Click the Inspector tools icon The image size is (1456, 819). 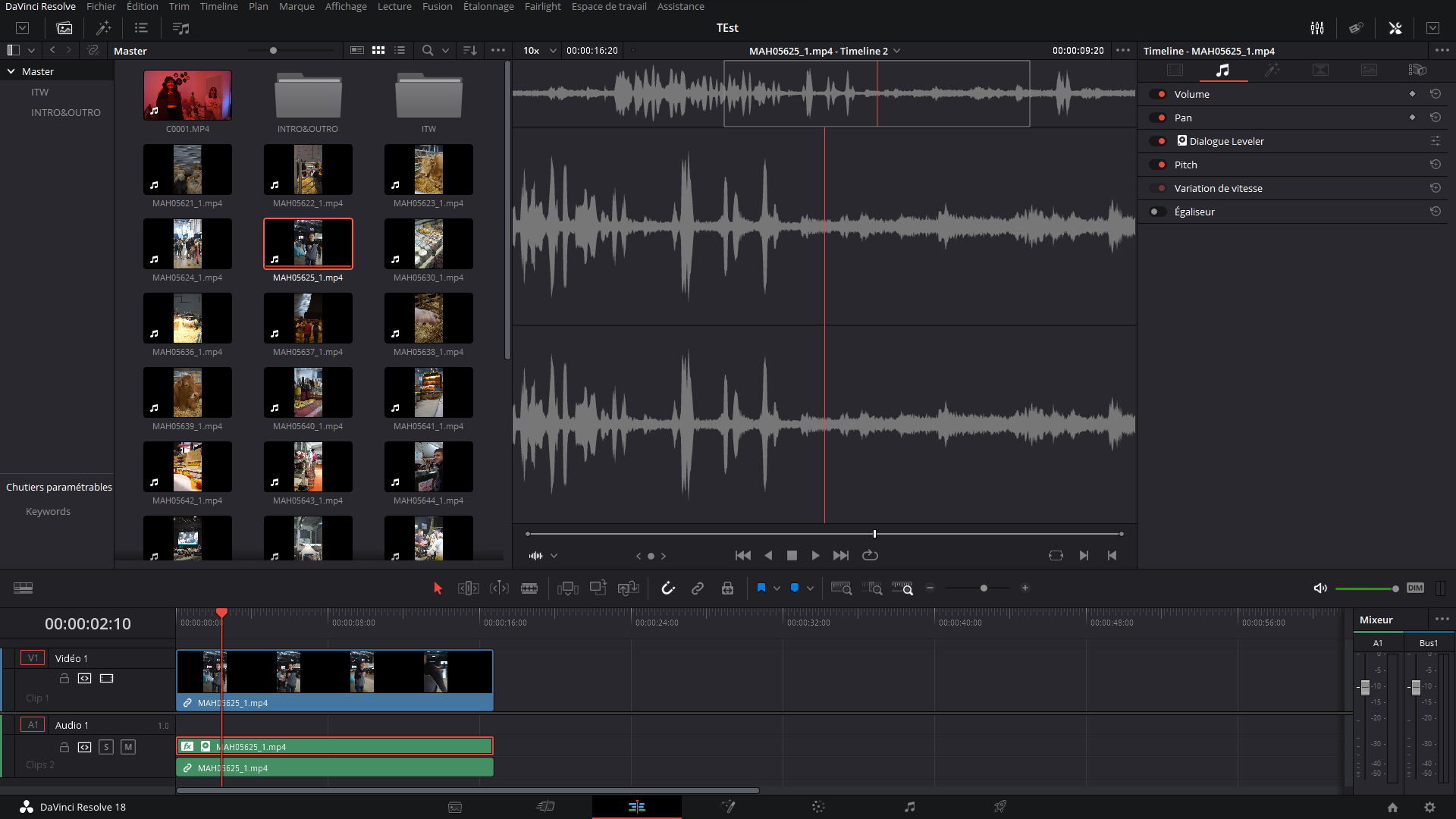coord(1395,28)
